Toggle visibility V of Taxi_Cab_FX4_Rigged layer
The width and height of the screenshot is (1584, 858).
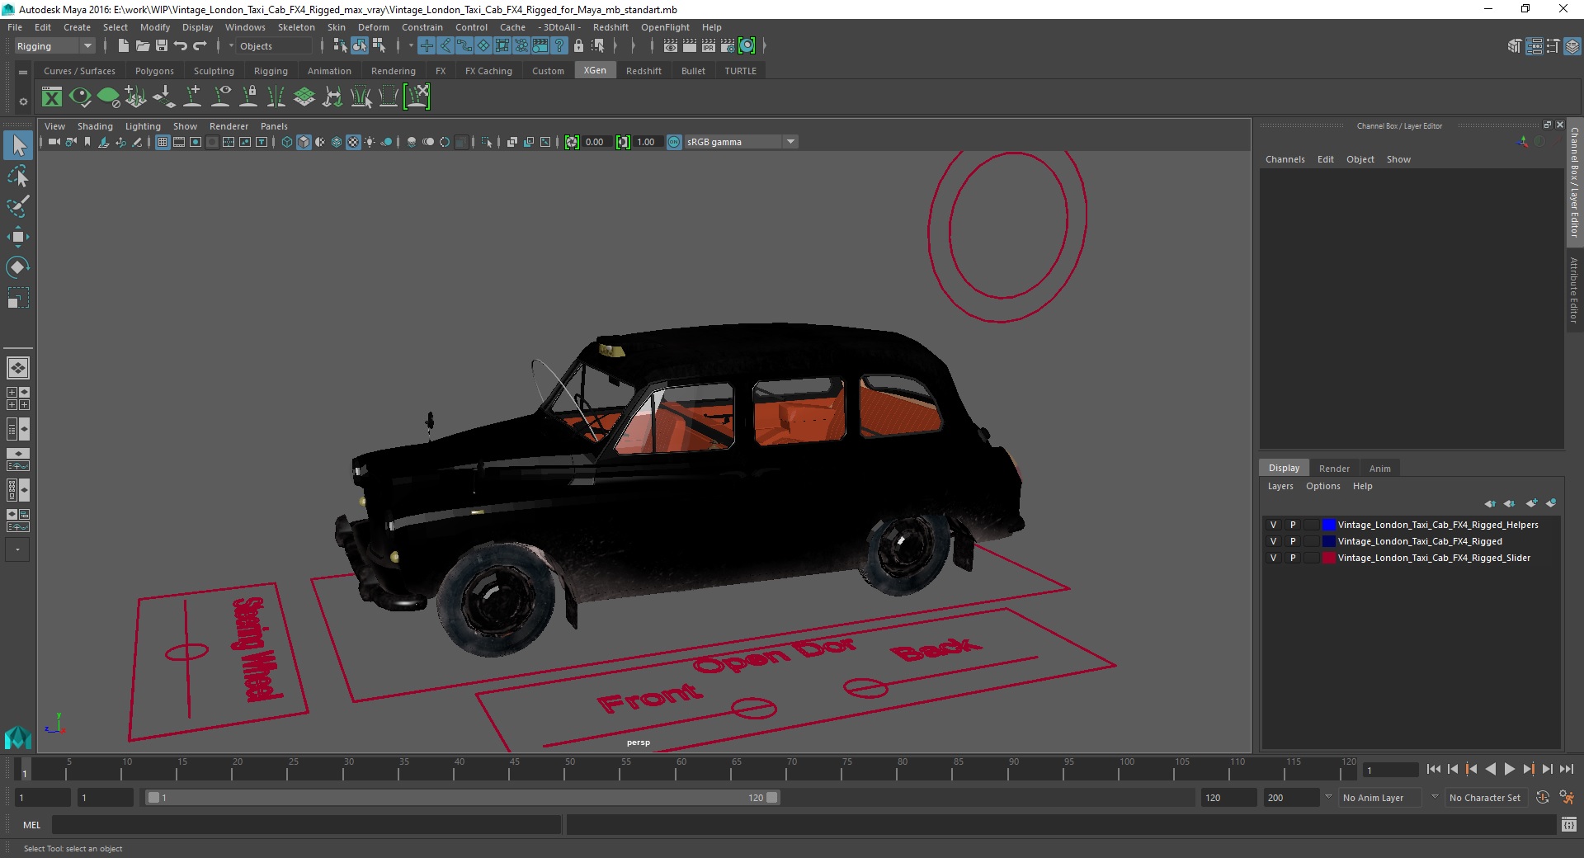tap(1273, 541)
